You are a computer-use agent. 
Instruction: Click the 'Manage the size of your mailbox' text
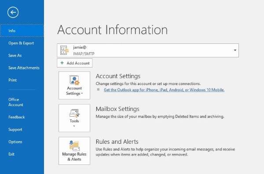(x=160, y=117)
